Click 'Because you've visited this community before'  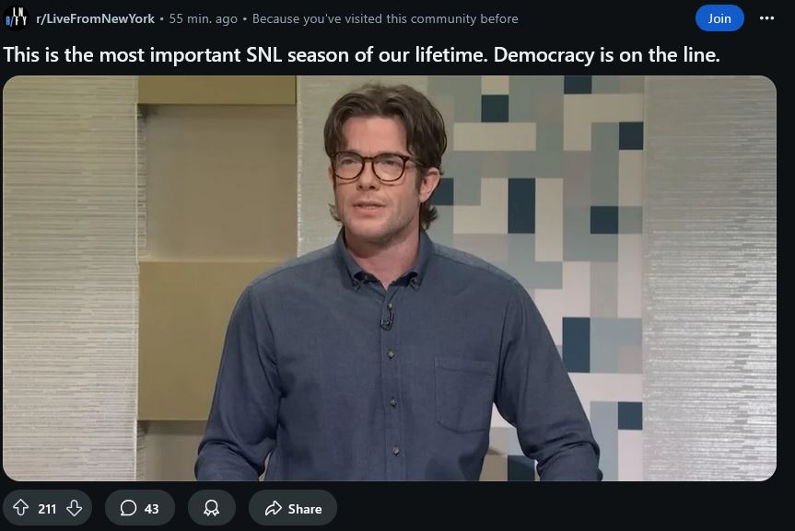pyautogui.click(x=385, y=18)
